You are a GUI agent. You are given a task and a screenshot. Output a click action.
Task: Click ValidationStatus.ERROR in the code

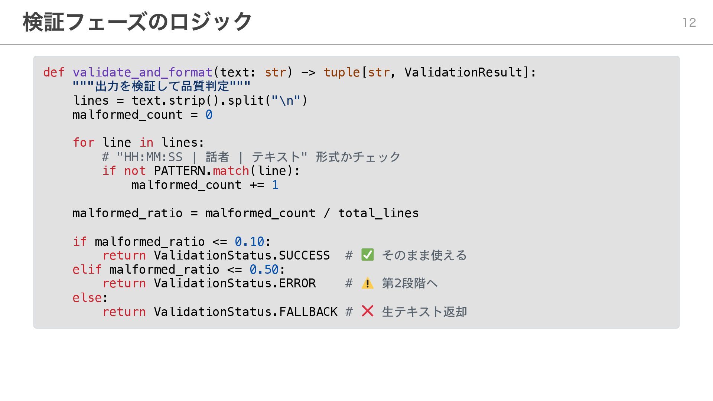coord(235,283)
